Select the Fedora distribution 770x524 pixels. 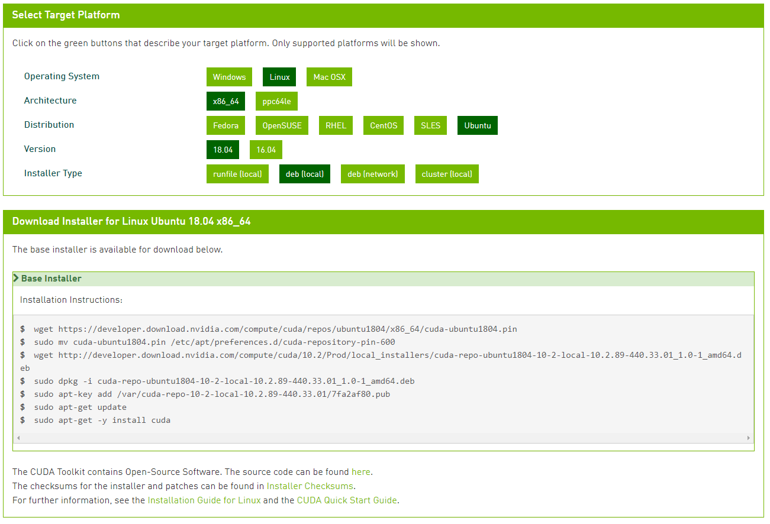225,125
